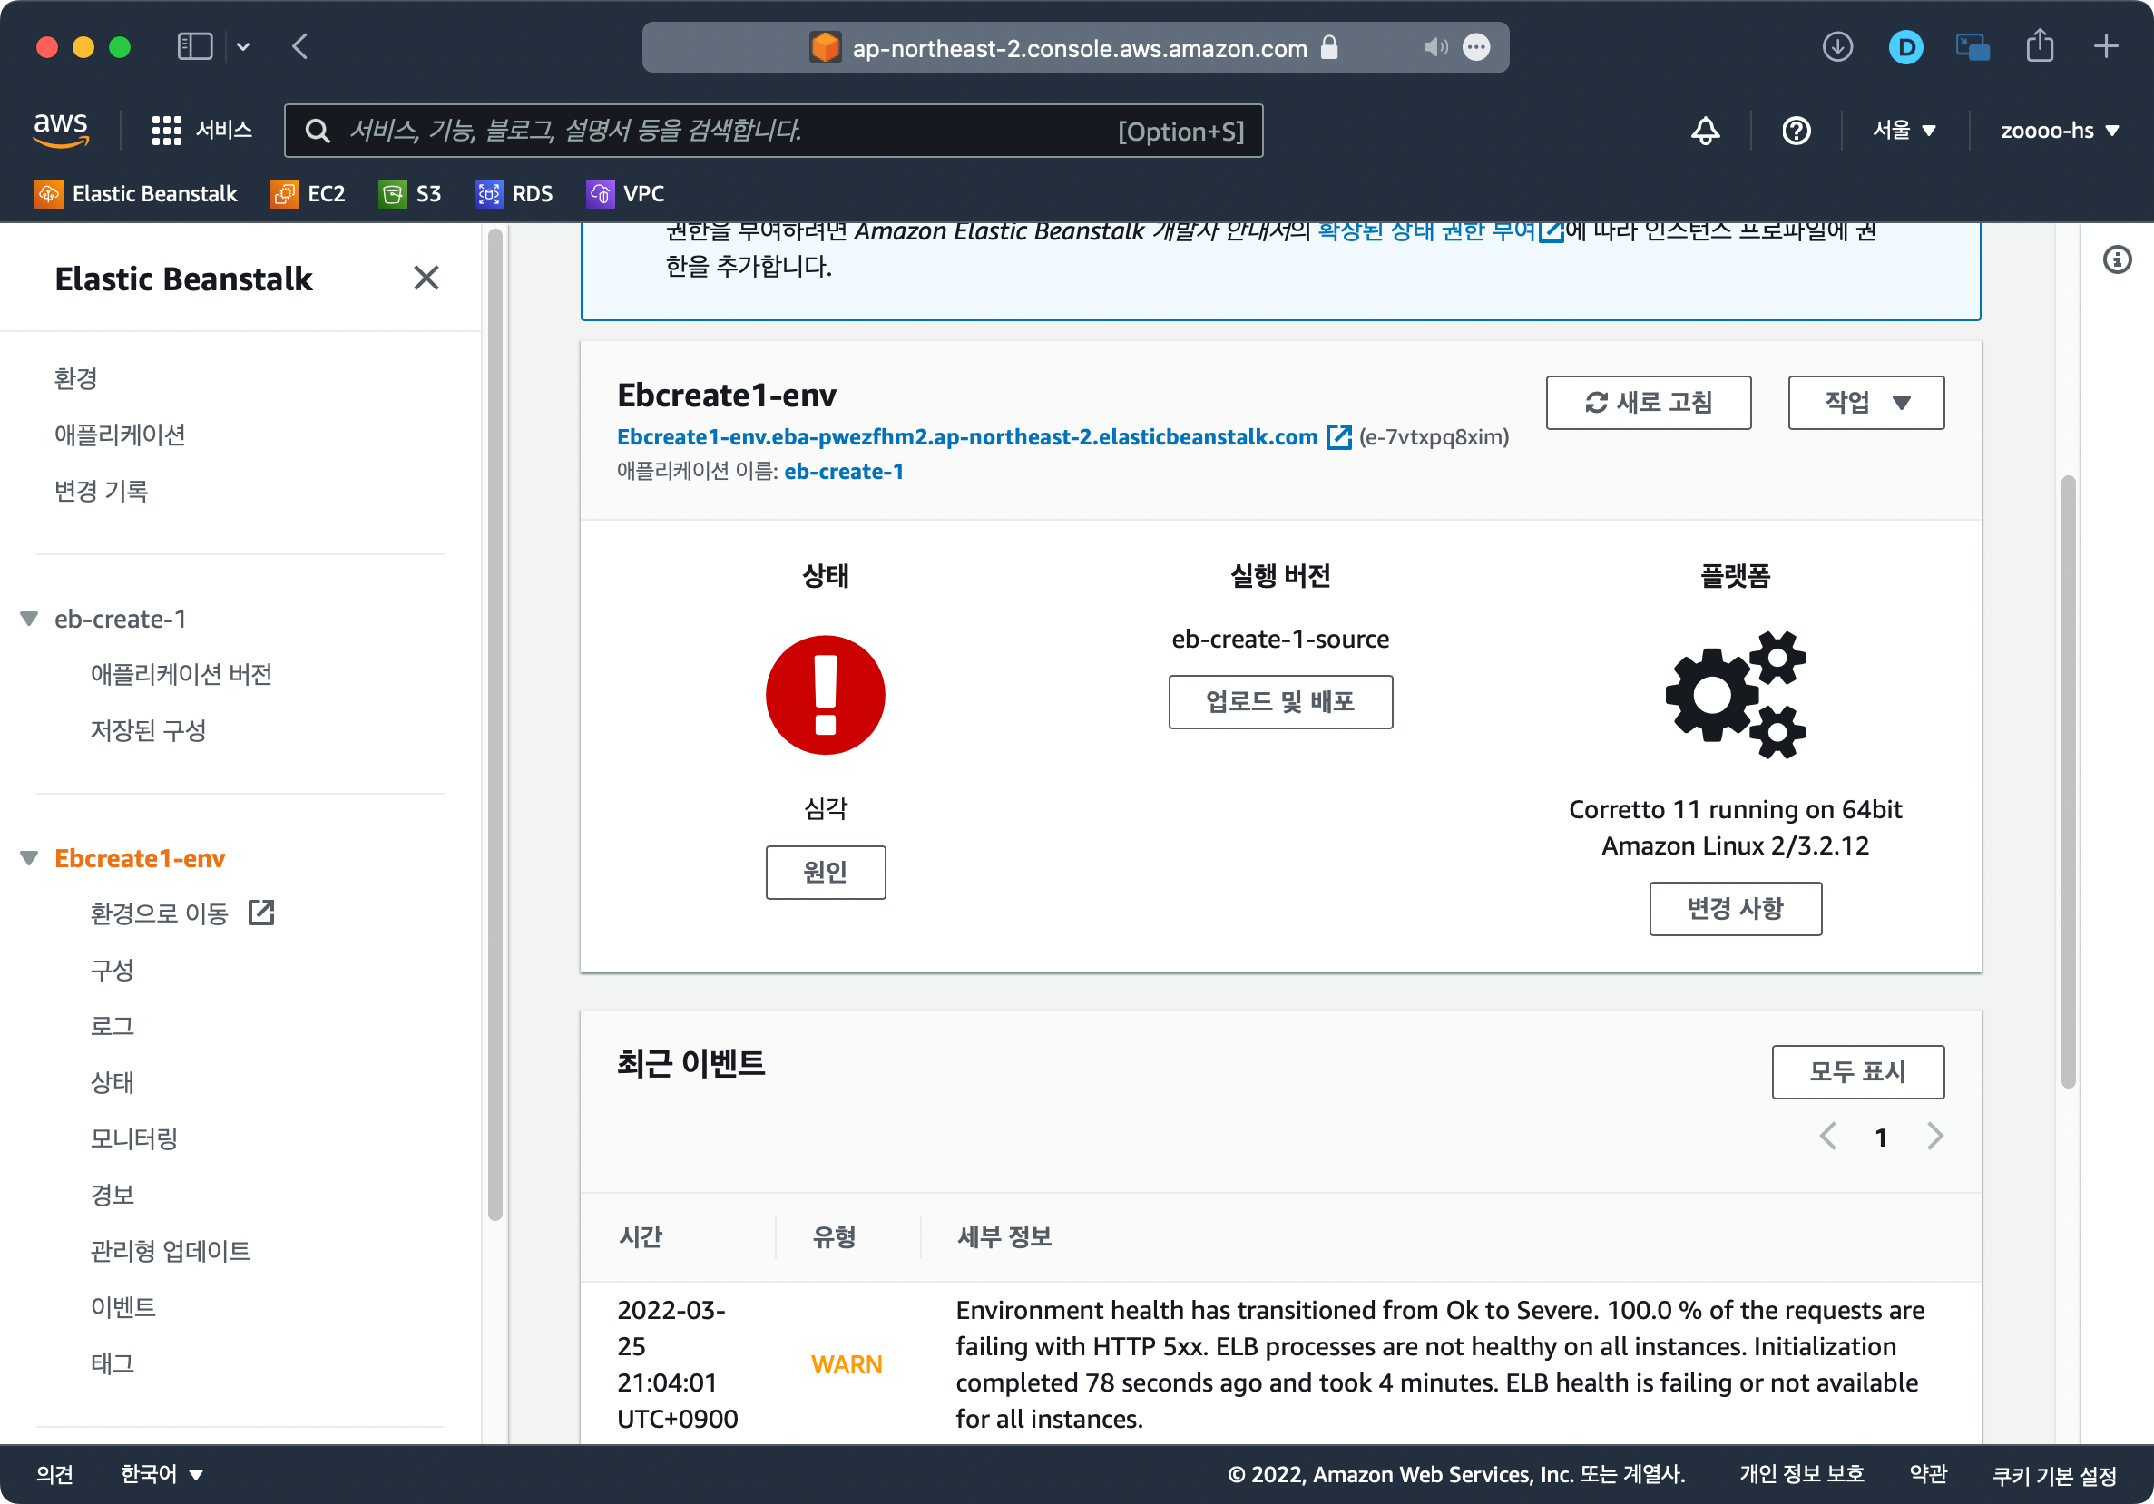The height and width of the screenshot is (1504, 2154).
Task: Open the 서울 region dropdown
Action: coord(1904,131)
